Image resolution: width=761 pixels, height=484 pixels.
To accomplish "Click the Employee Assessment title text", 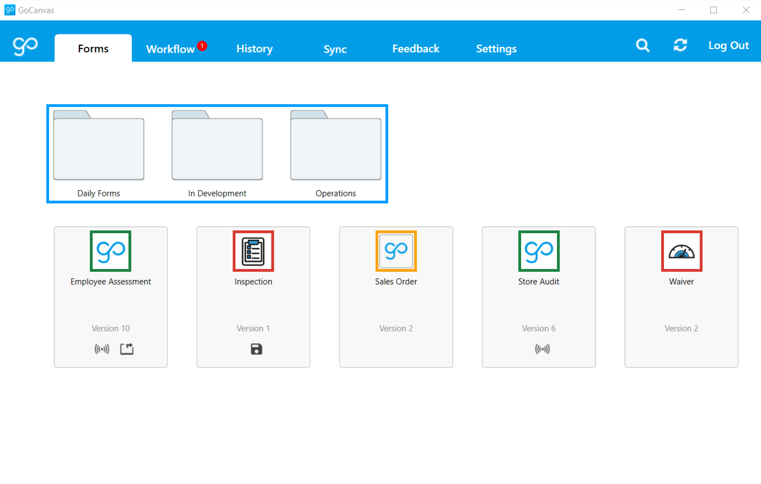I will click(x=111, y=281).
